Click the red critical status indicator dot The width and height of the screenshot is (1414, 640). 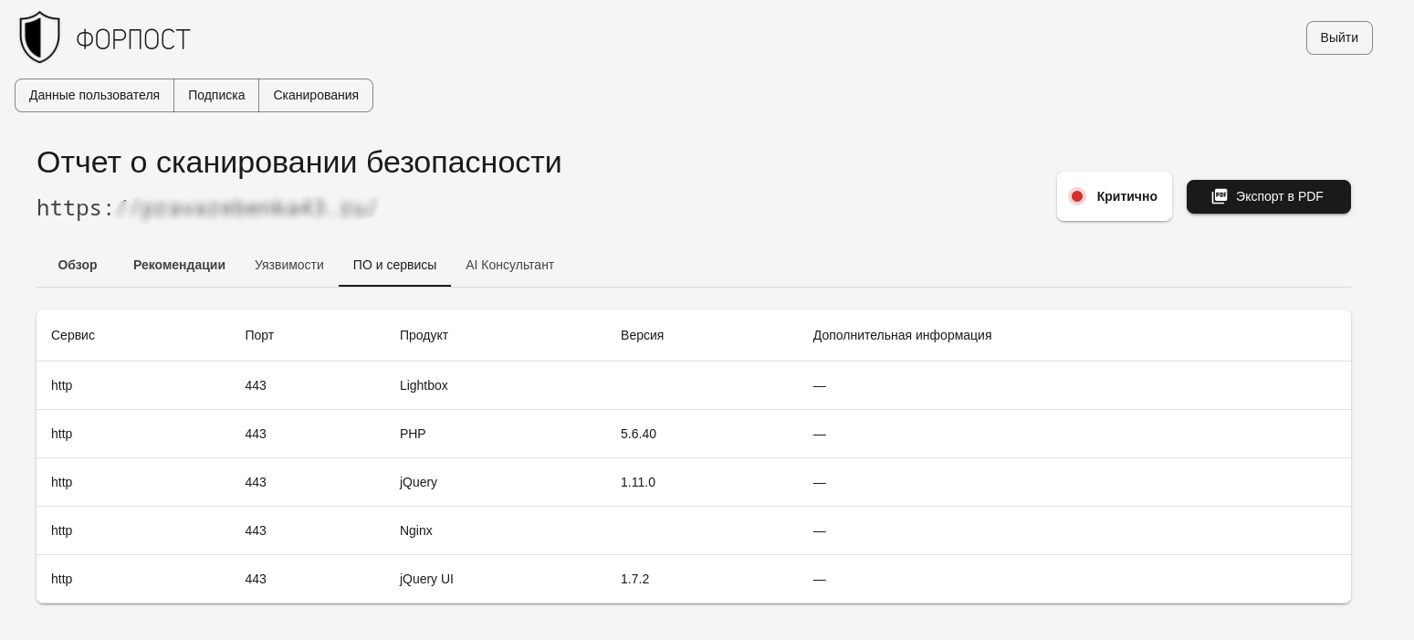click(1077, 196)
